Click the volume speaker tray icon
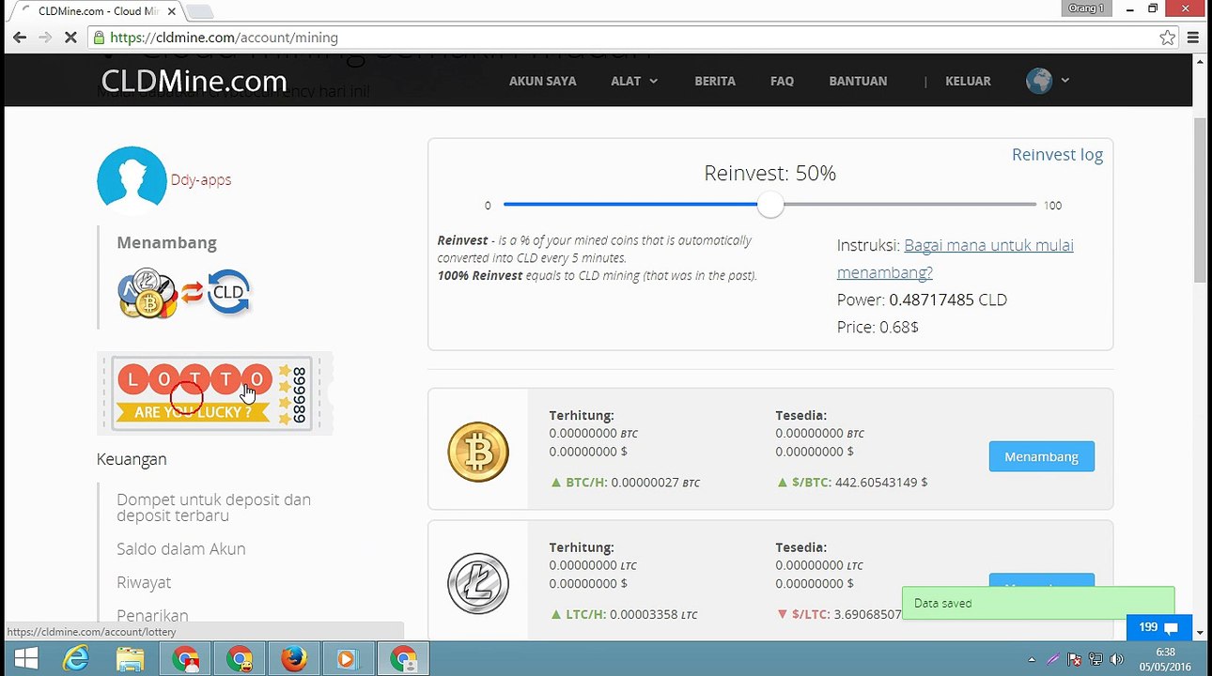 coord(1116,659)
